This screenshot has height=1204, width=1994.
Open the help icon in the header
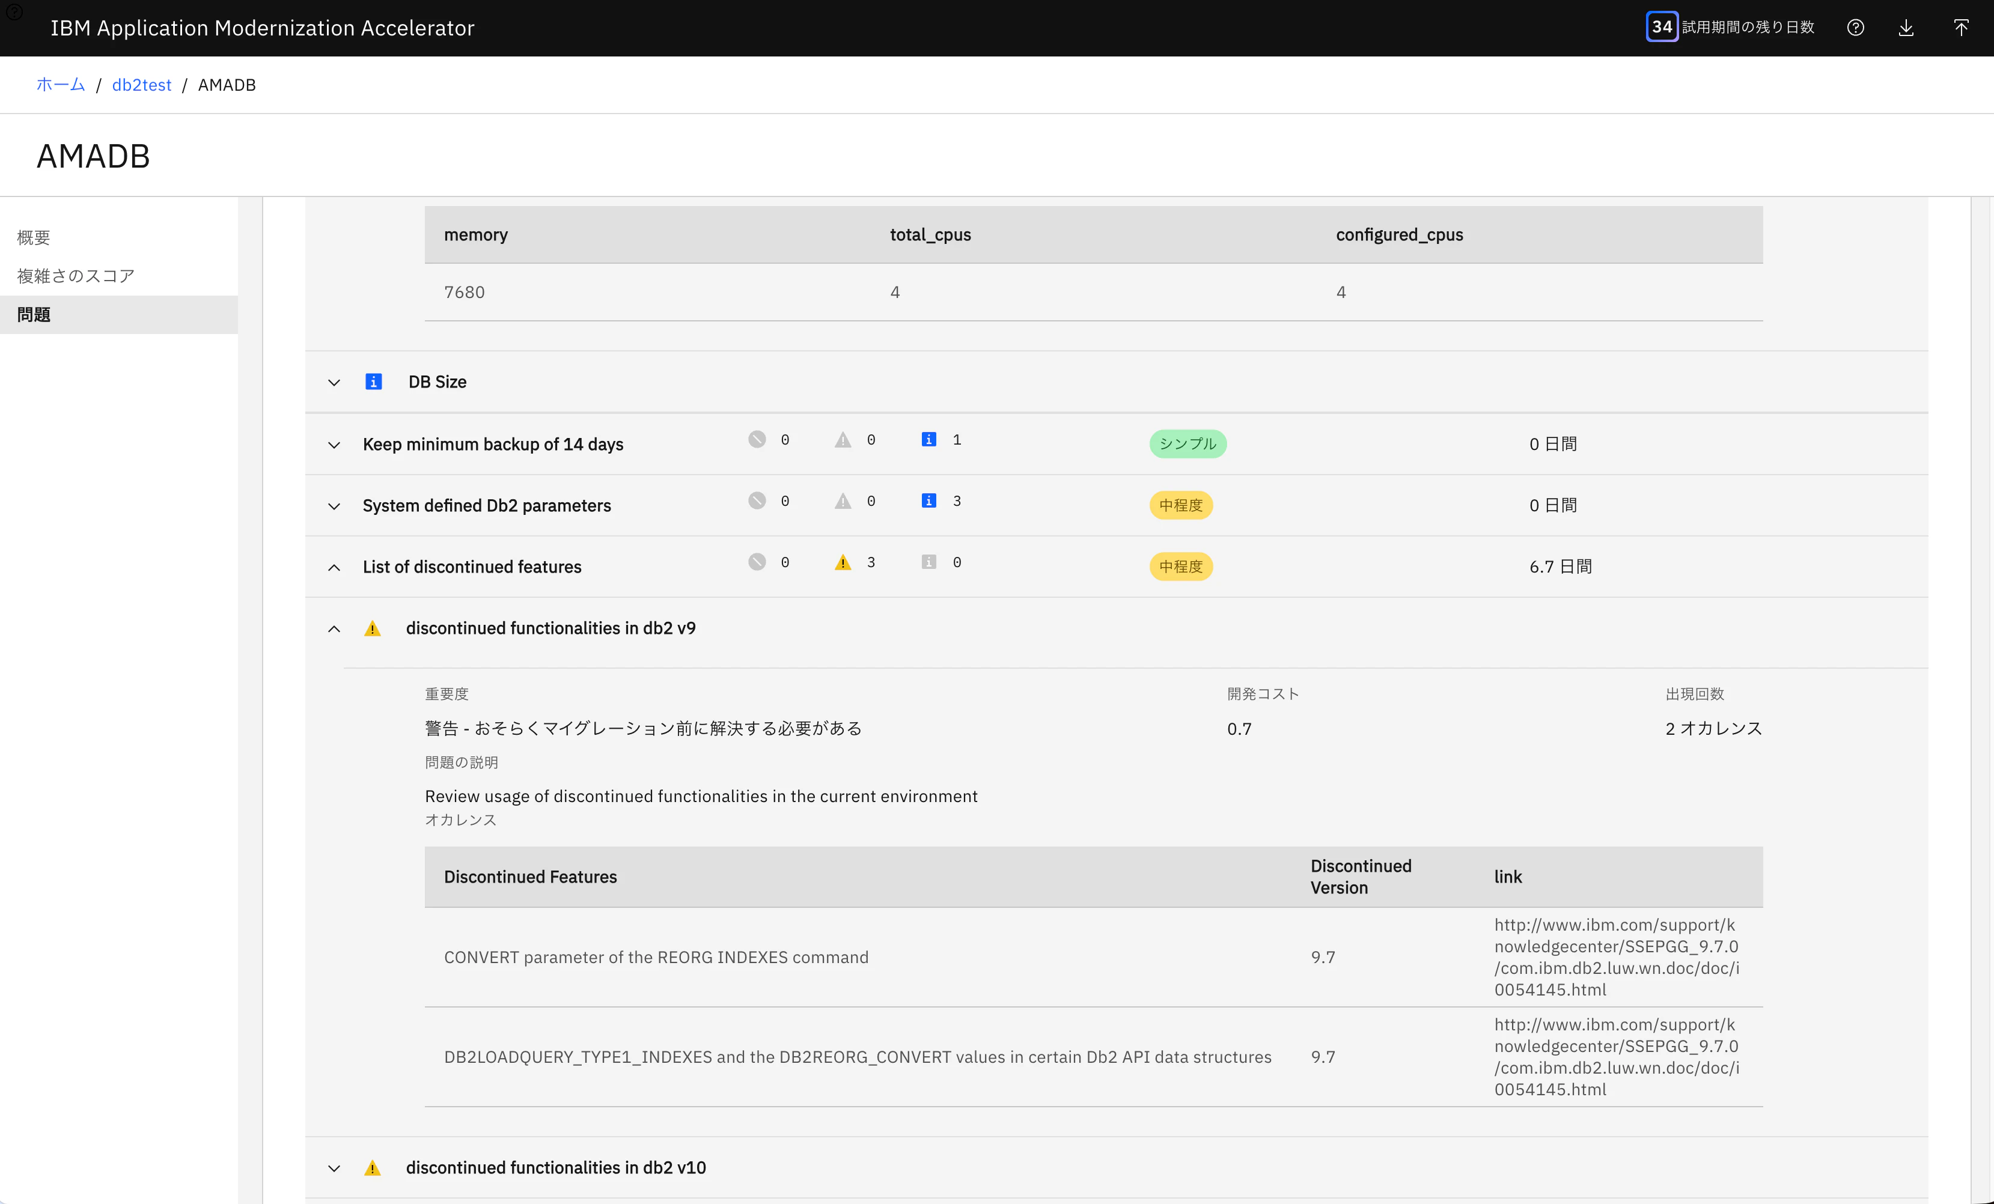click(1856, 28)
